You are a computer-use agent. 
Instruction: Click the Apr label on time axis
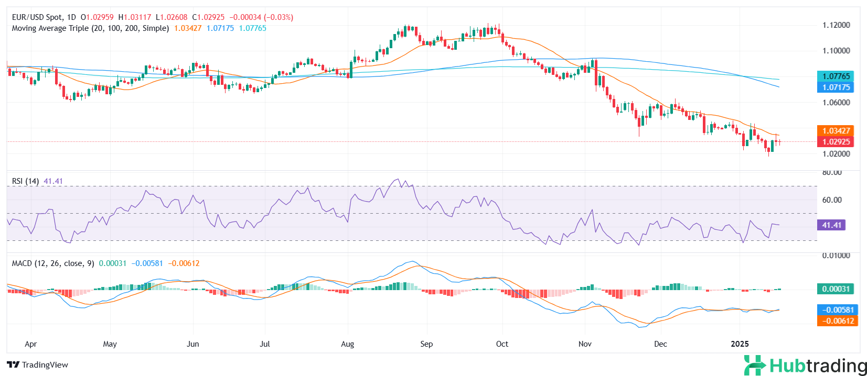[x=30, y=344]
